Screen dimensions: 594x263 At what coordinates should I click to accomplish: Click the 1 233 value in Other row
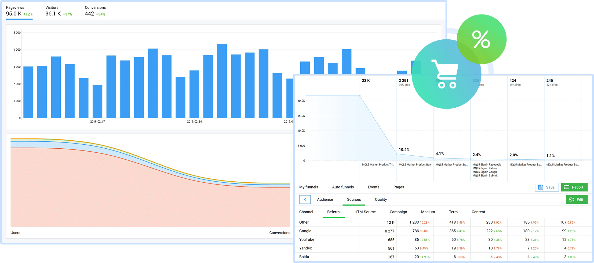pyautogui.click(x=414, y=222)
